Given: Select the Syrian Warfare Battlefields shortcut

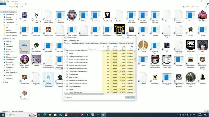Looking at the screenshot, I should (x=191, y=61).
